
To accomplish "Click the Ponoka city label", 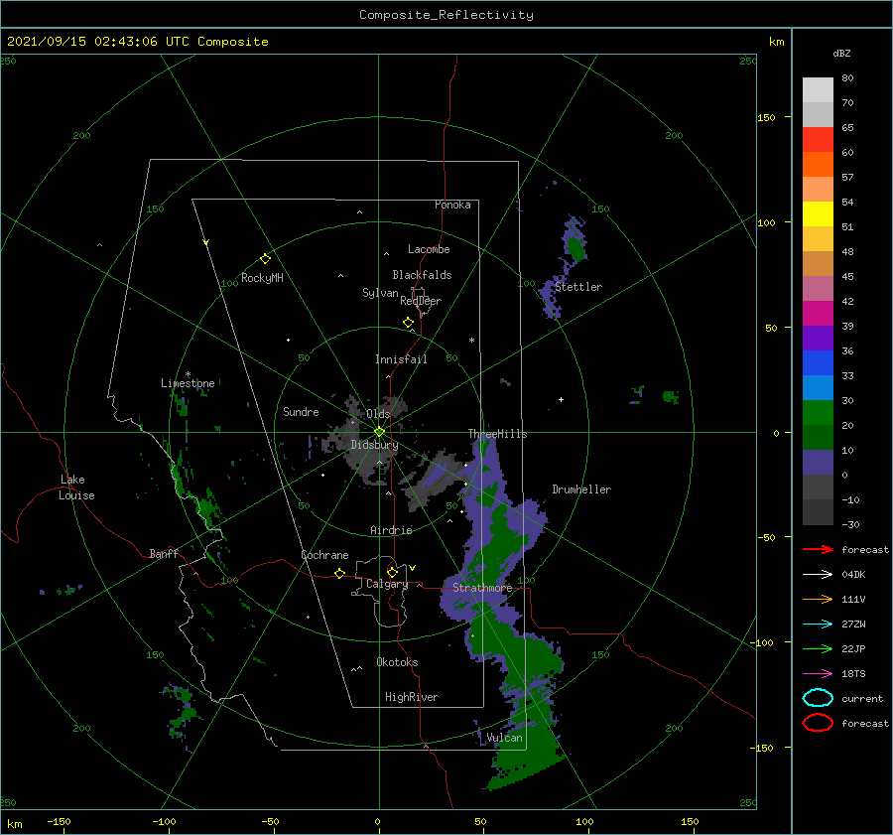I will coord(452,205).
